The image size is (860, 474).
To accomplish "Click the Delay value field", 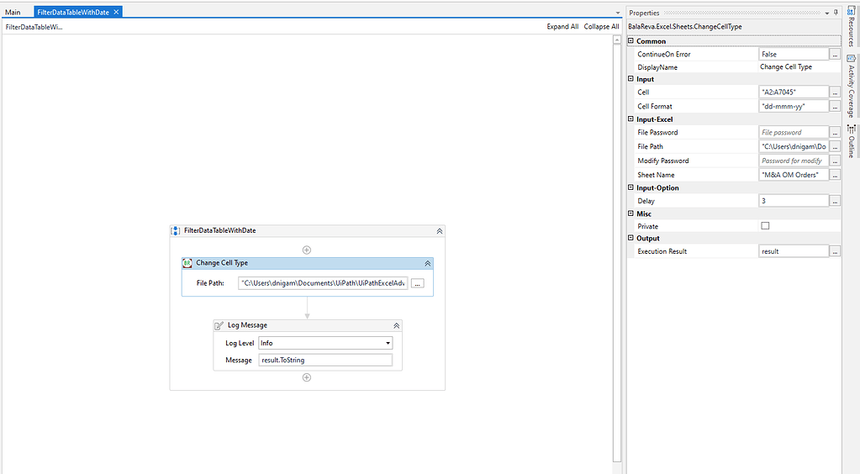I will click(794, 201).
